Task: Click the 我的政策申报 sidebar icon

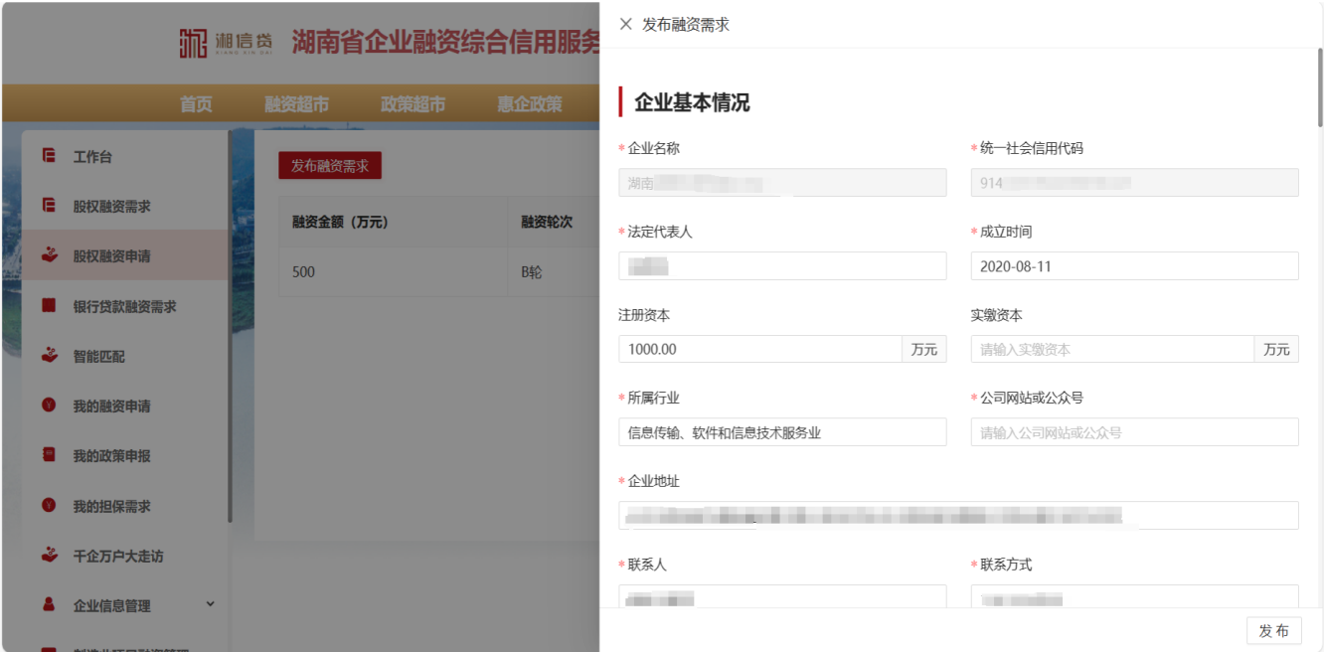Action: [x=49, y=455]
